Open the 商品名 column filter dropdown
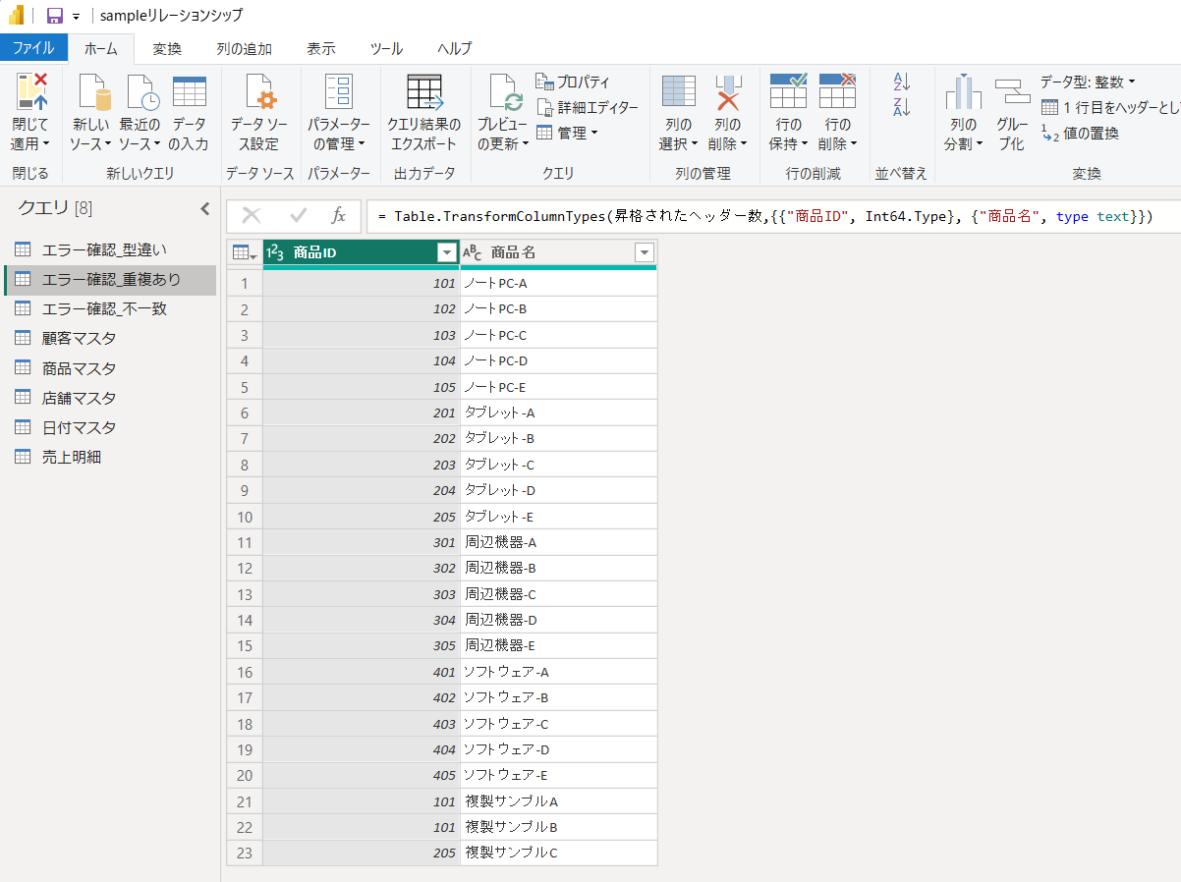The width and height of the screenshot is (1181, 882). [645, 252]
